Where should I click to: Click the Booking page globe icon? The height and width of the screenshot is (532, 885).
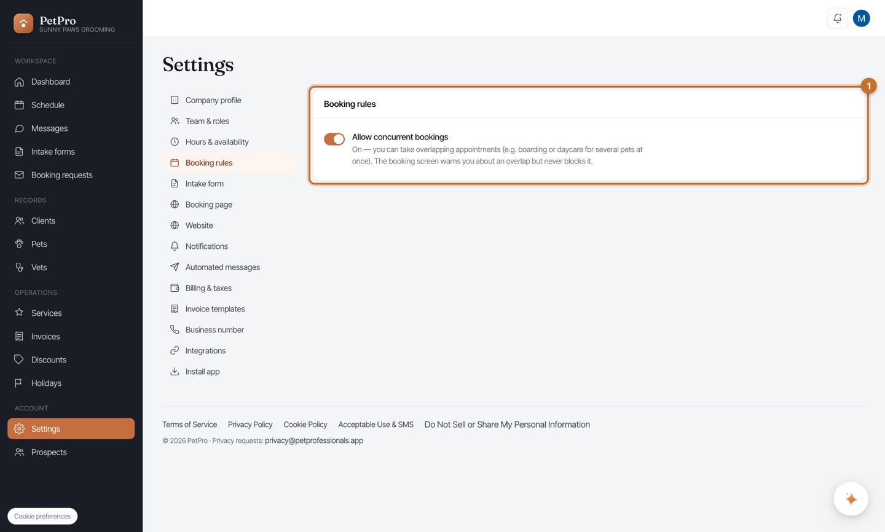175,205
